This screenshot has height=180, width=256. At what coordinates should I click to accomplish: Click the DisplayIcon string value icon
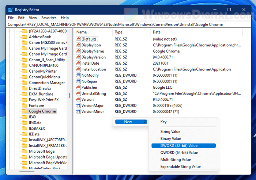(78, 45)
